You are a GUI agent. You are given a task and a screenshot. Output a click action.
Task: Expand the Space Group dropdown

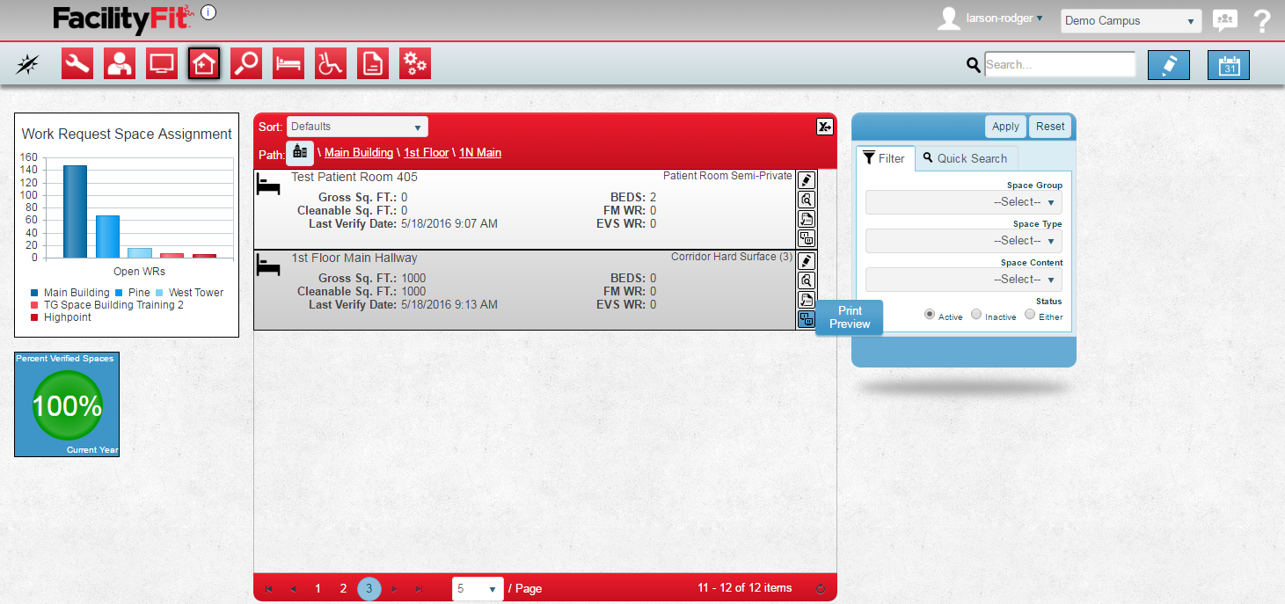pyautogui.click(x=964, y=202)
